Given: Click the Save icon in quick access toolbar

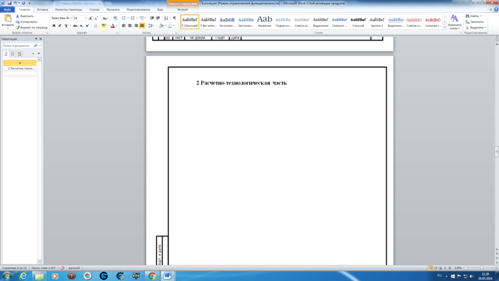Looking at the screenshot, I should click(9, 3).
